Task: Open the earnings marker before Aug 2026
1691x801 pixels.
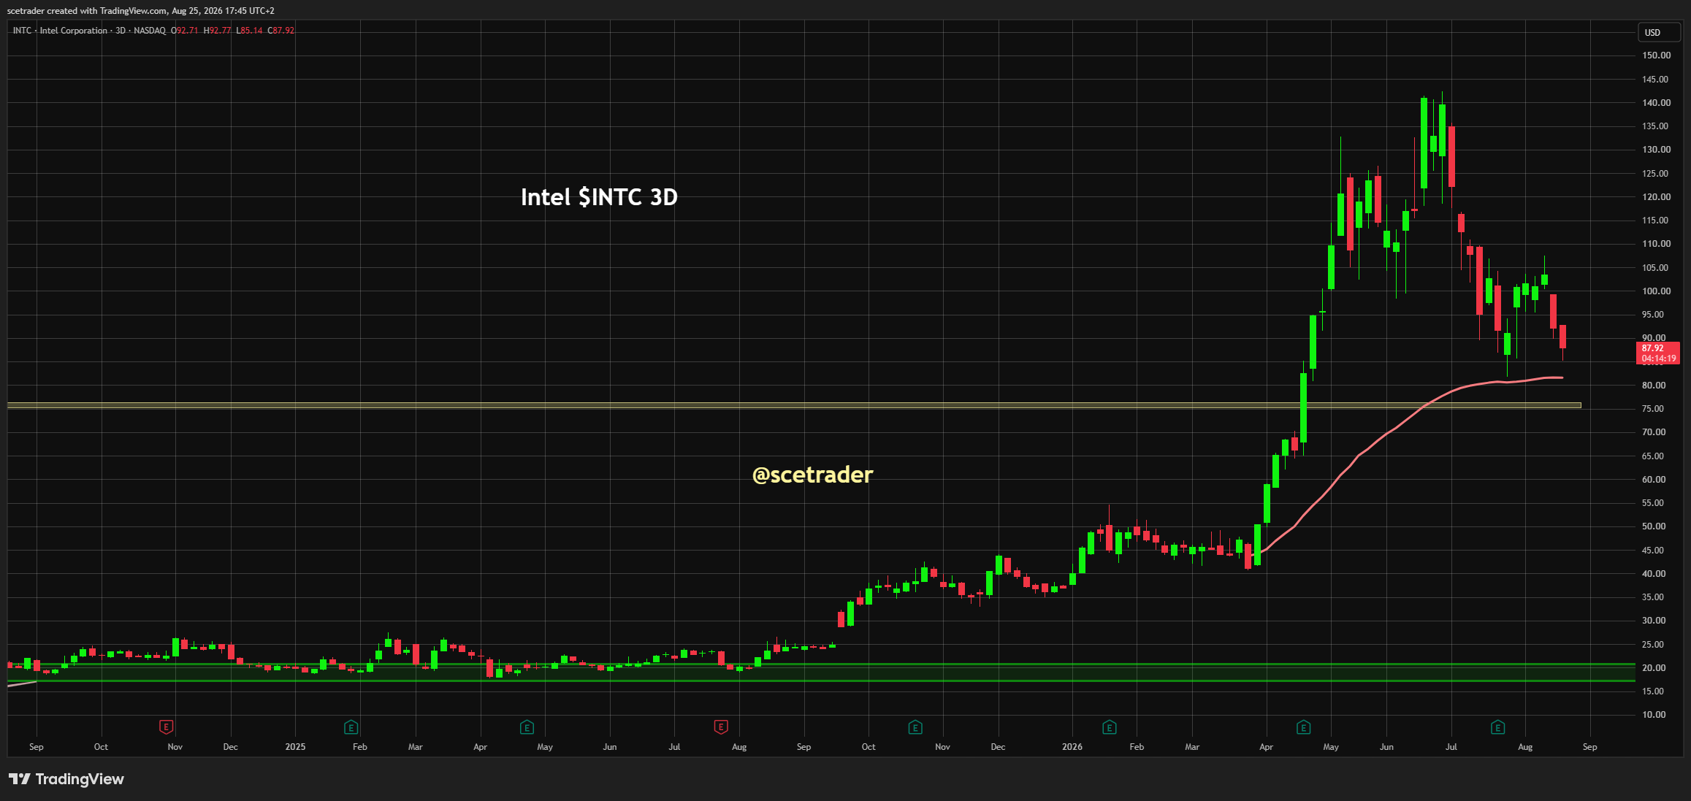Action: coord(1497,727)
